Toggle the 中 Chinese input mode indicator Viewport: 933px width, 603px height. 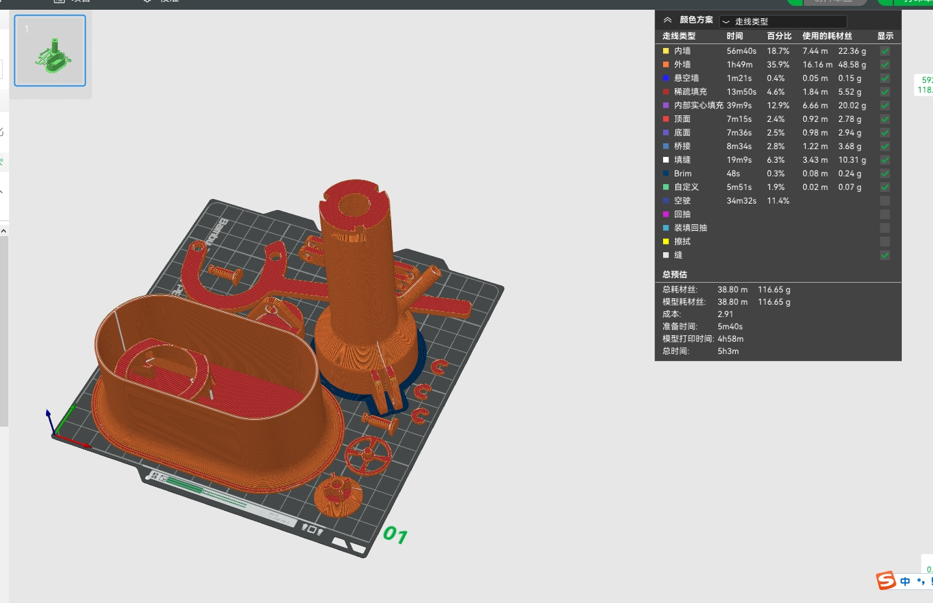pos(905,582)
